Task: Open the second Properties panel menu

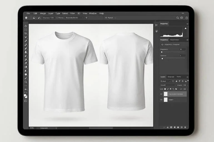Action: [187, 40]
